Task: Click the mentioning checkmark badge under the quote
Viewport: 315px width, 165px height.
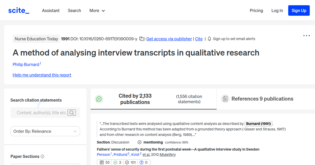Action: click(x=139, y=142)
